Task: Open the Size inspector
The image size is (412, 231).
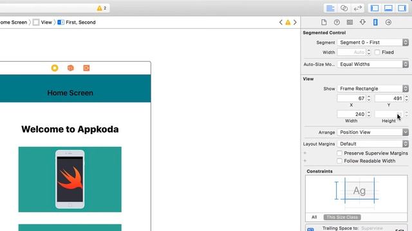Action: coord(375,22)
